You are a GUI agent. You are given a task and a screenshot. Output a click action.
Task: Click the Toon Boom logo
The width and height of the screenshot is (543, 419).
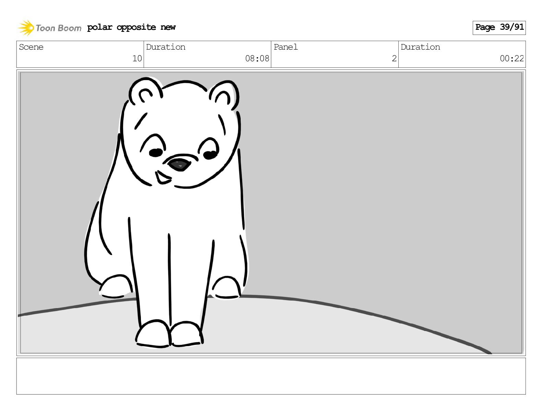pyautogui.click(x=49, y=28)
